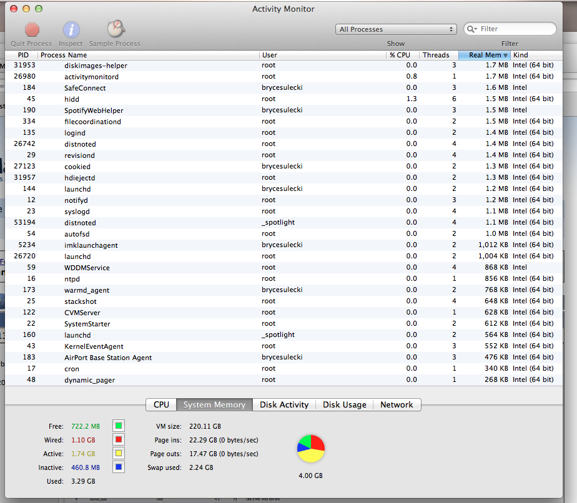Select the imklaunchagent process row
577x503 pixels.
[284, 245]
